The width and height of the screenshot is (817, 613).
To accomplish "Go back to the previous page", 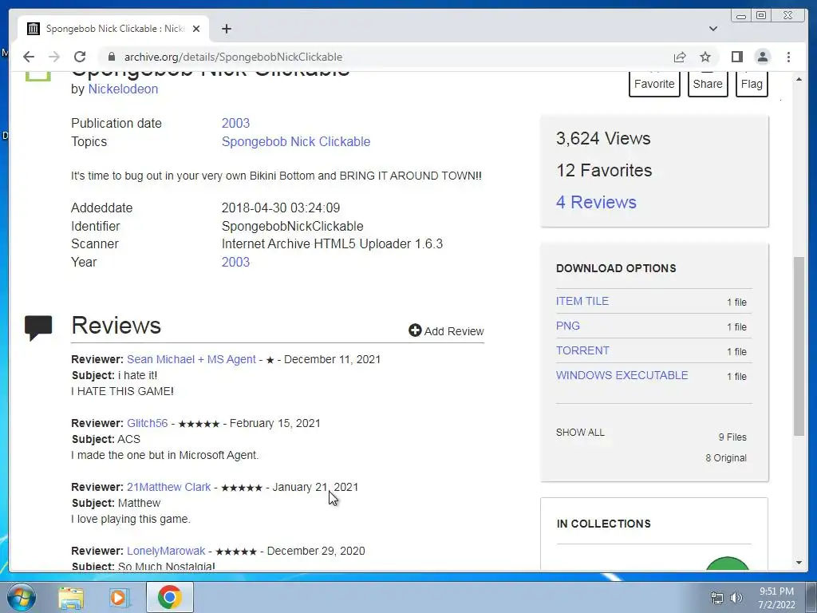I will 29,57.
